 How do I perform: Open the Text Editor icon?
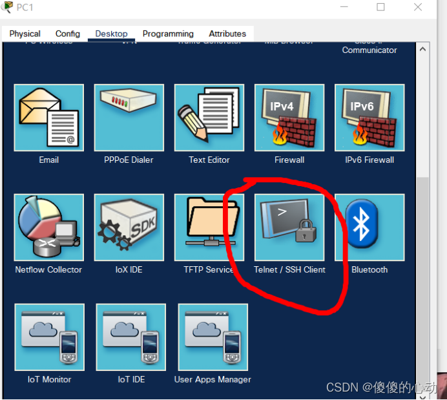coord(209,118)
